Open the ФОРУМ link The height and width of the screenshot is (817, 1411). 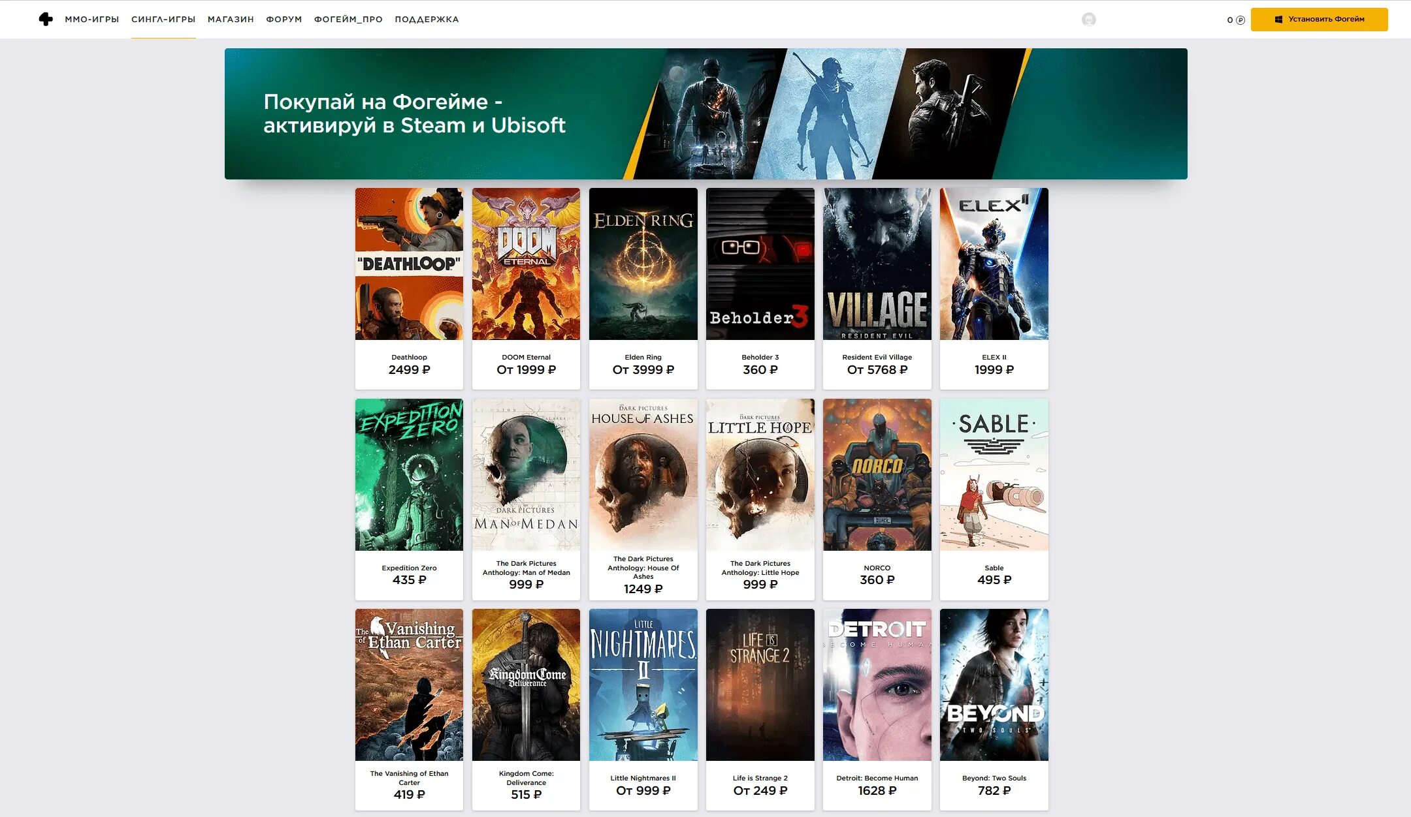coord(284,20)
